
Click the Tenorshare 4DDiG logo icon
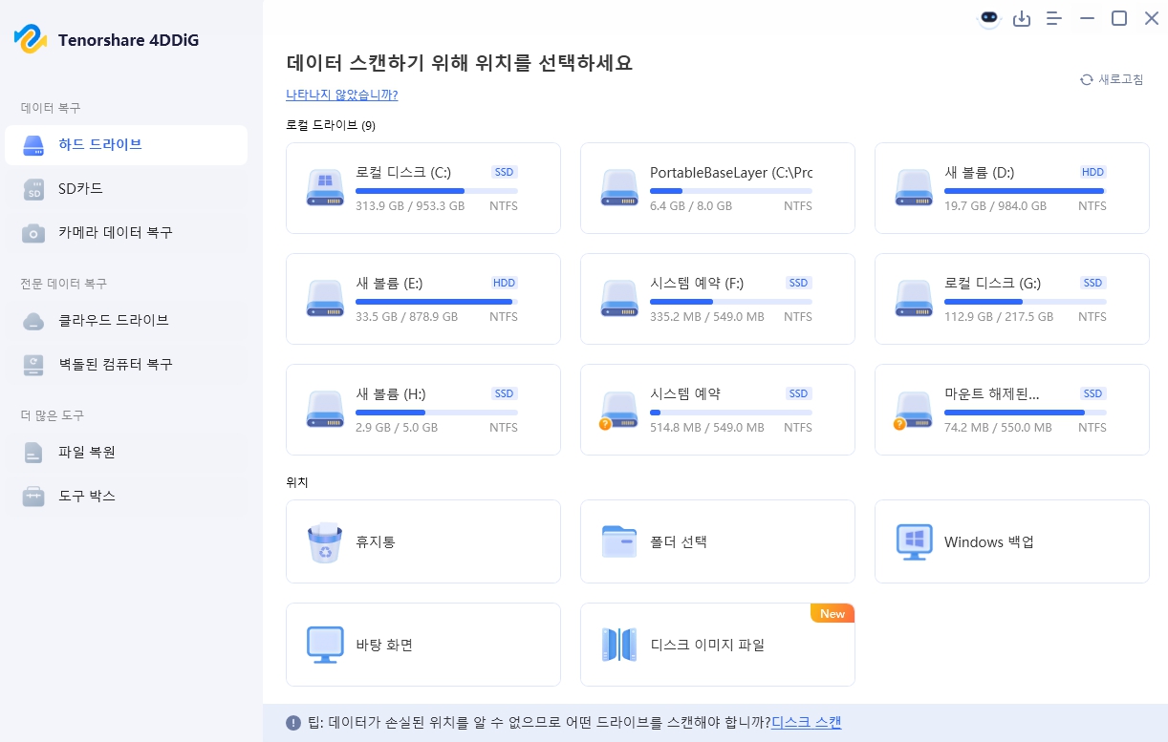point(31,39)
